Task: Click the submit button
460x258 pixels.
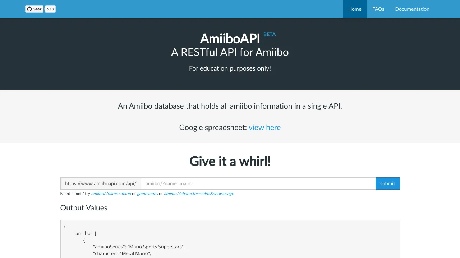Action: click(x=387, y=183)
